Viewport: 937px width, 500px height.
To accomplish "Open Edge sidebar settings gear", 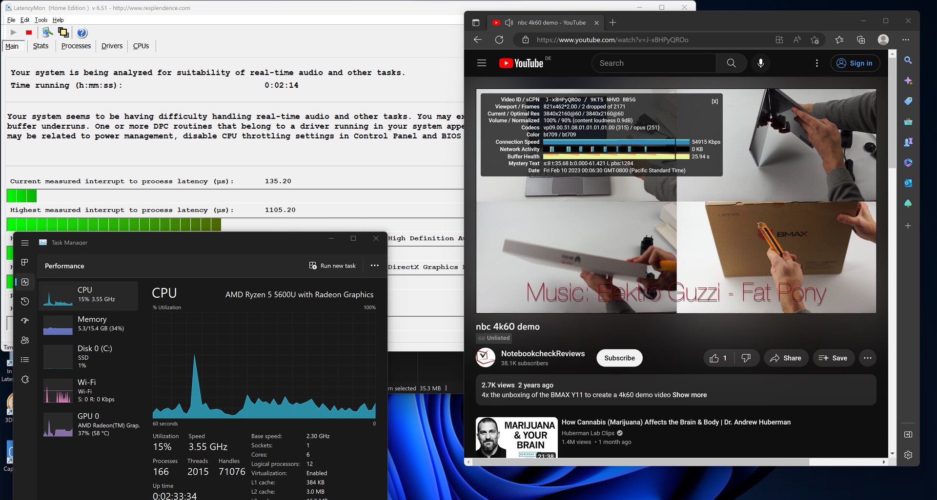I will coord(908,455).
